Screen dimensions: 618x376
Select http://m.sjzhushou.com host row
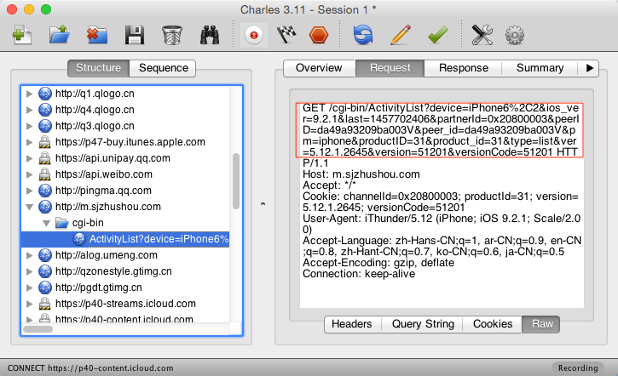click(125, 207)
